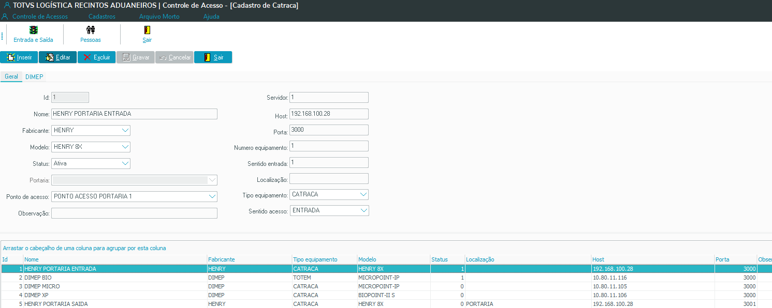This screenshot has height=308, width=772.
Task: Switch to the DIMEP tab
Action: pyautogui.click(x=34, y=76)
